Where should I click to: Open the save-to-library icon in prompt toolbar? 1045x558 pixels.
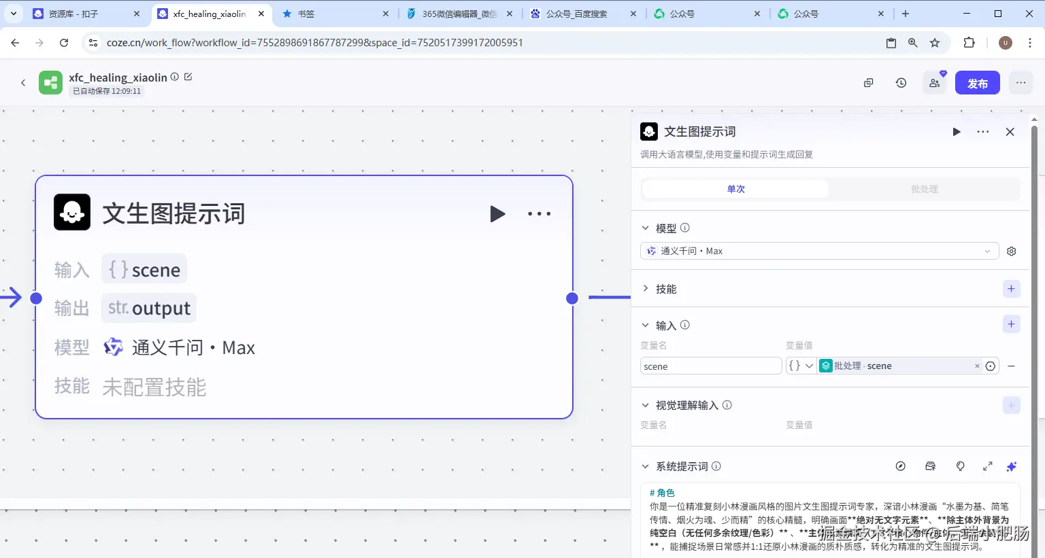(931, 466)
